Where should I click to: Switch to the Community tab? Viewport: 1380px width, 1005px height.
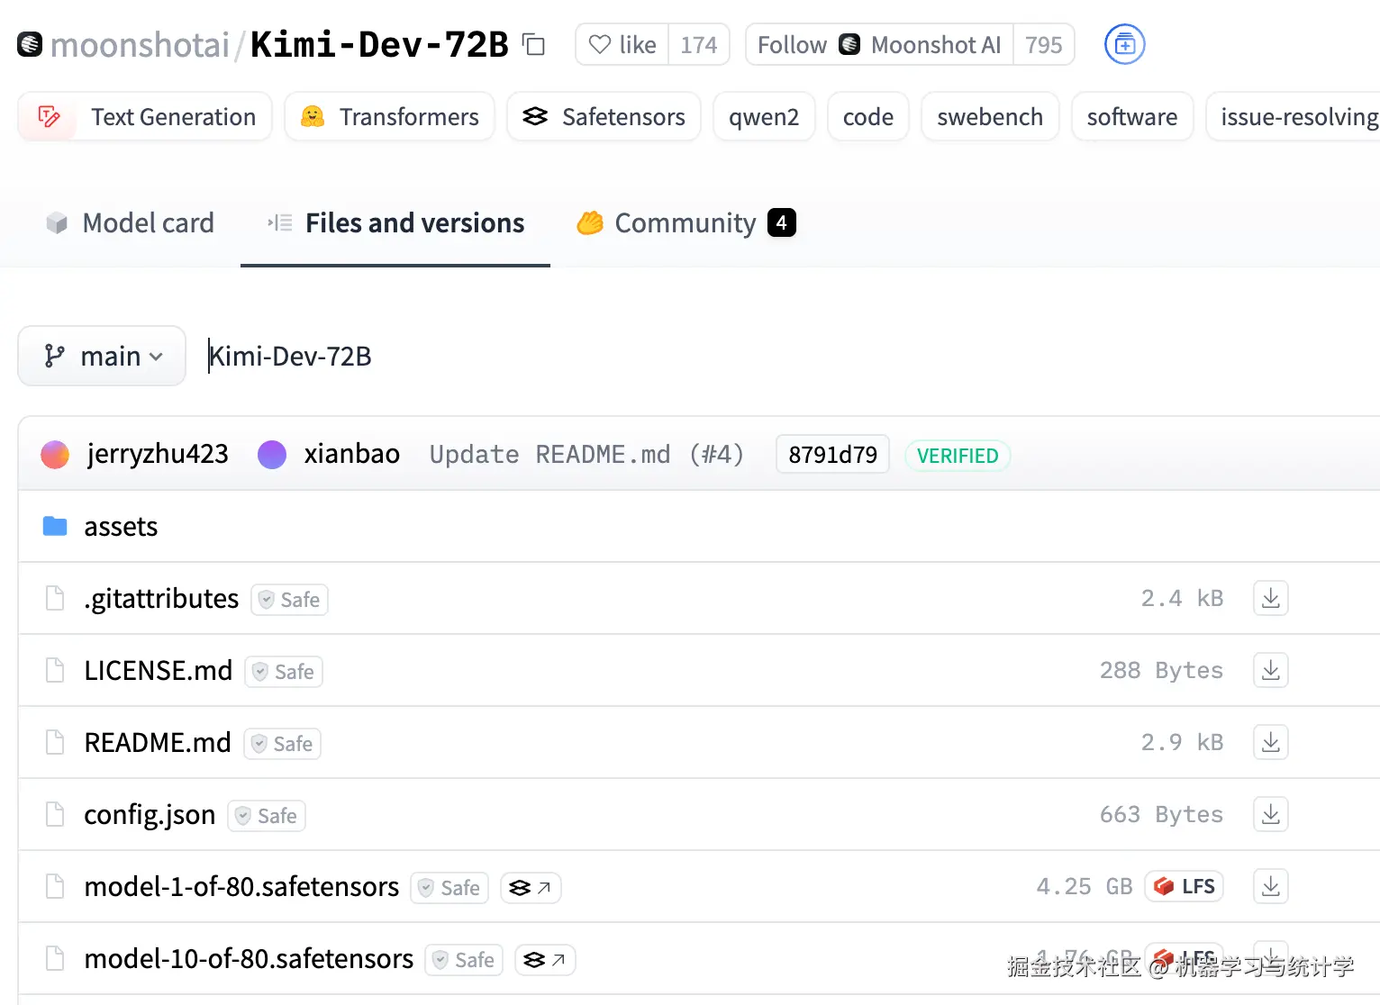coord(686,222)
